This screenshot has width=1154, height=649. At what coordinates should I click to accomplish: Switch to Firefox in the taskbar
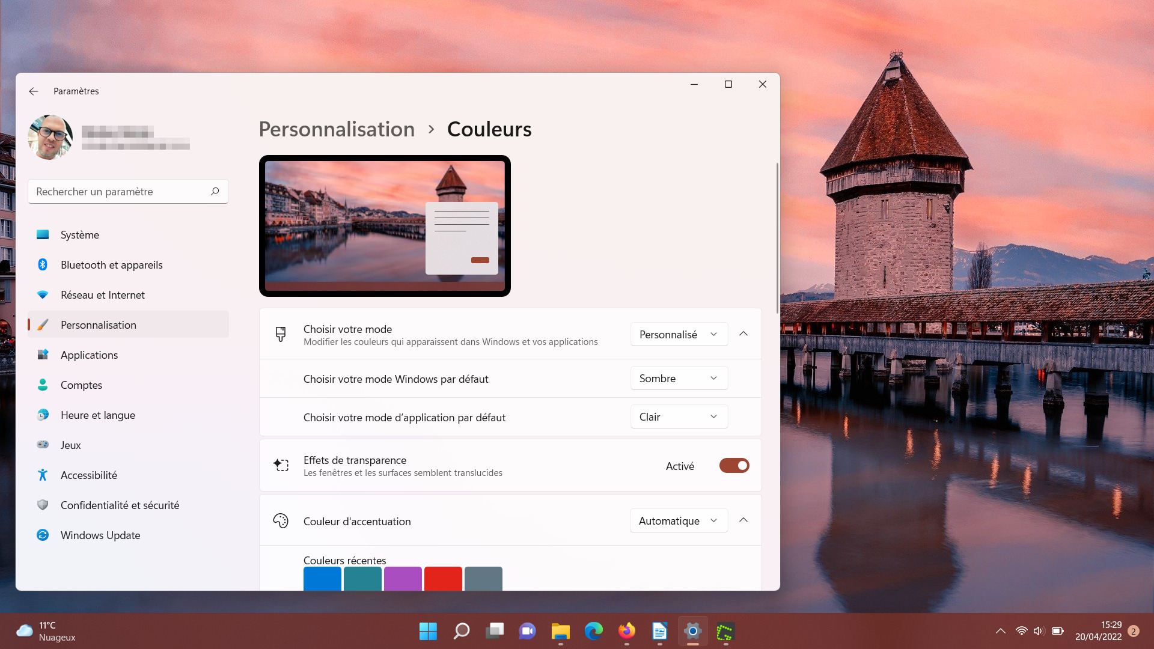click(626, 631)
